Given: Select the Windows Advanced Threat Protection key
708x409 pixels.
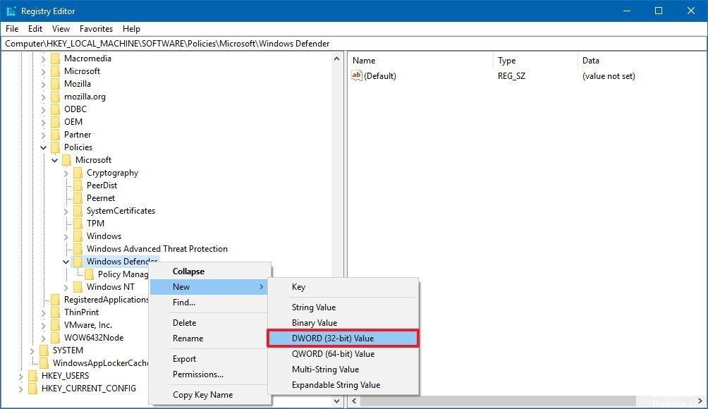Looking at the screenshot, I should (x=157, y=249).
